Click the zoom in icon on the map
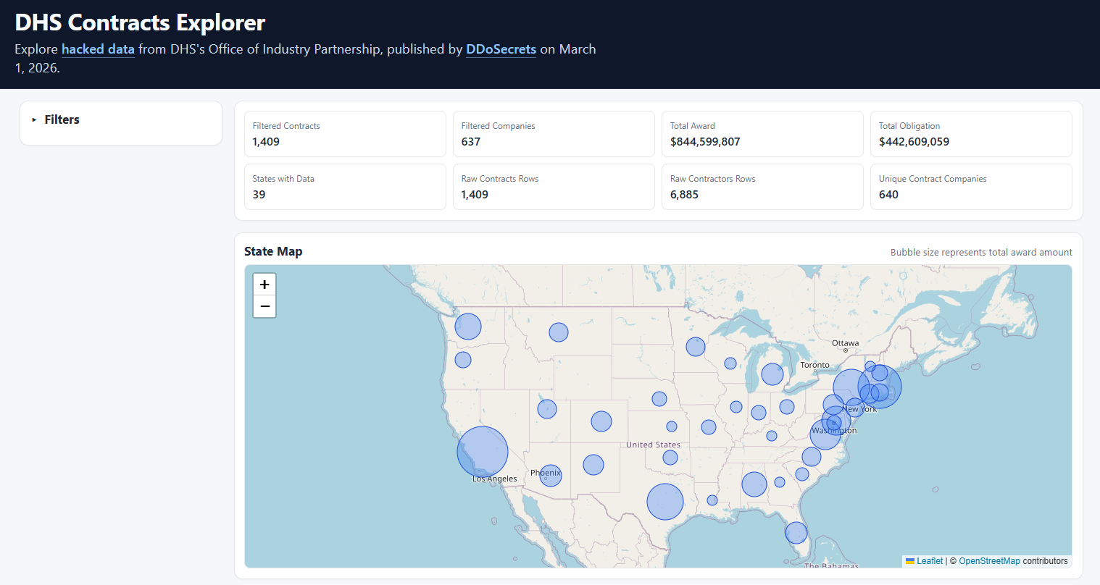Screen dimensions: 1100x585 [x=264, y=283]
